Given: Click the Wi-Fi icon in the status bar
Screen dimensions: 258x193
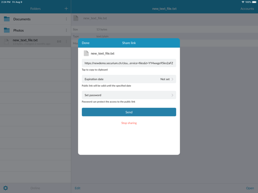Looking at the screenshot, I should point(243,2).
